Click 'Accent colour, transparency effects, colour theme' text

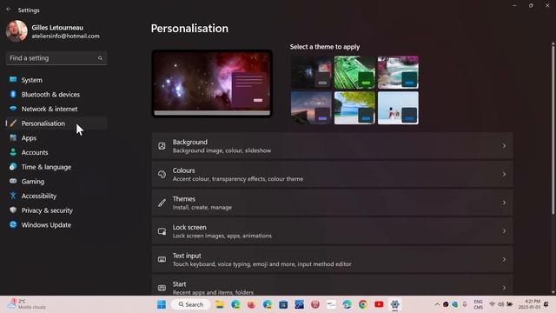pos(238,179)
